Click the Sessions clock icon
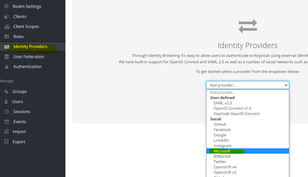The height and width of the screenshot is (177, 308). pos(6,111)
